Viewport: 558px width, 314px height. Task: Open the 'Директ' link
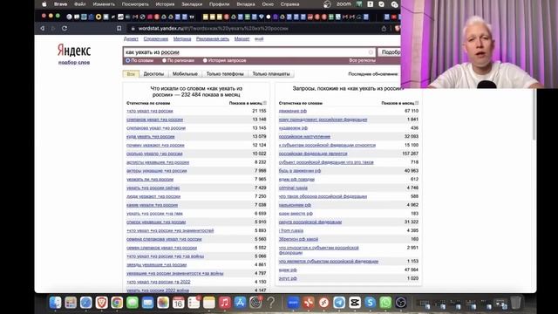[x=131, y=38]
